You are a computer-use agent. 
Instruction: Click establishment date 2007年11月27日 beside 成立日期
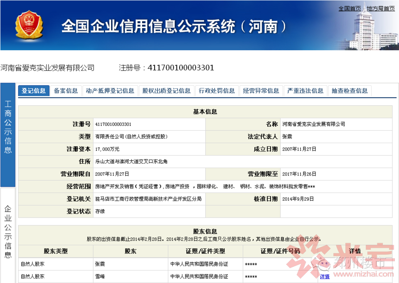click(299, 149)
